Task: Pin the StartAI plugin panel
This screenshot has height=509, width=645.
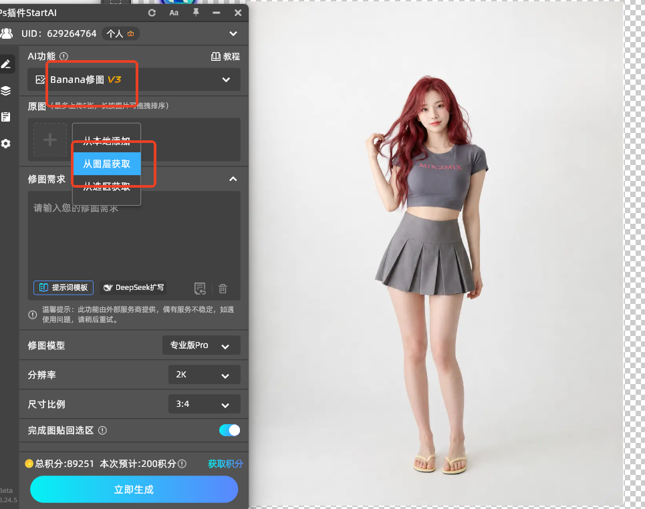Action: (196, 12)
